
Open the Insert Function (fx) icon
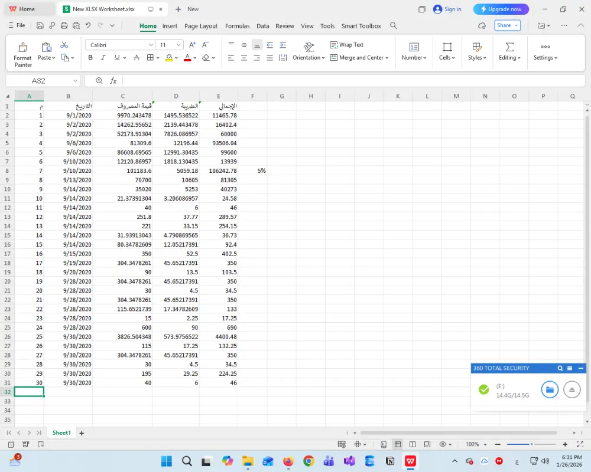pyautogui.click(x=112, y=81)
